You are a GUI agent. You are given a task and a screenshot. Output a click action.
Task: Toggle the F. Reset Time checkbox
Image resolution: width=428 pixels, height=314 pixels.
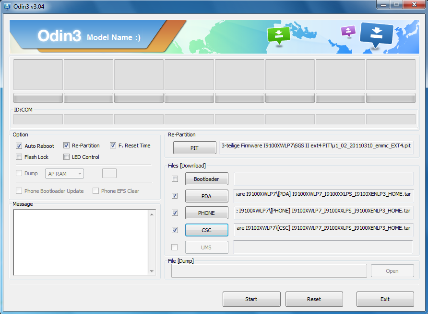click(x=113, y=146)
